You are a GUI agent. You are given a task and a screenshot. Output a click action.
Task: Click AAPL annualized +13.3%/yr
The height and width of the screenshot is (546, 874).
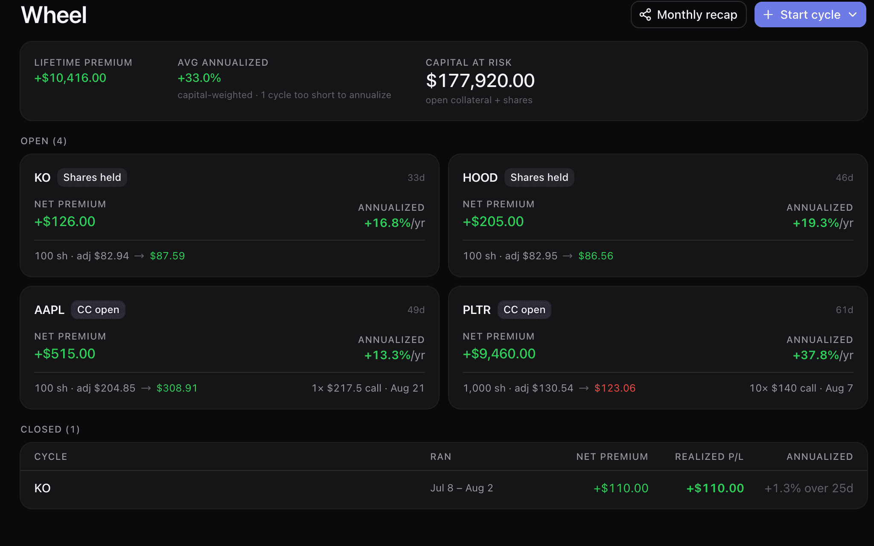394,355
